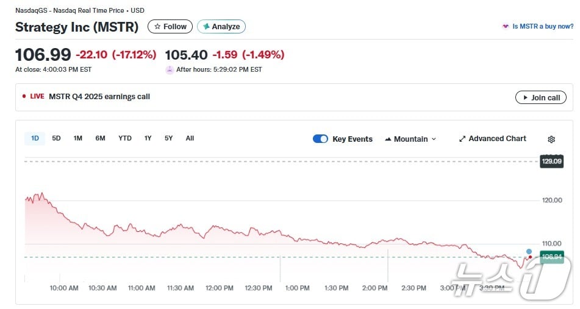Join the MSTR Q4 2025 earnings call

[540, 97]
